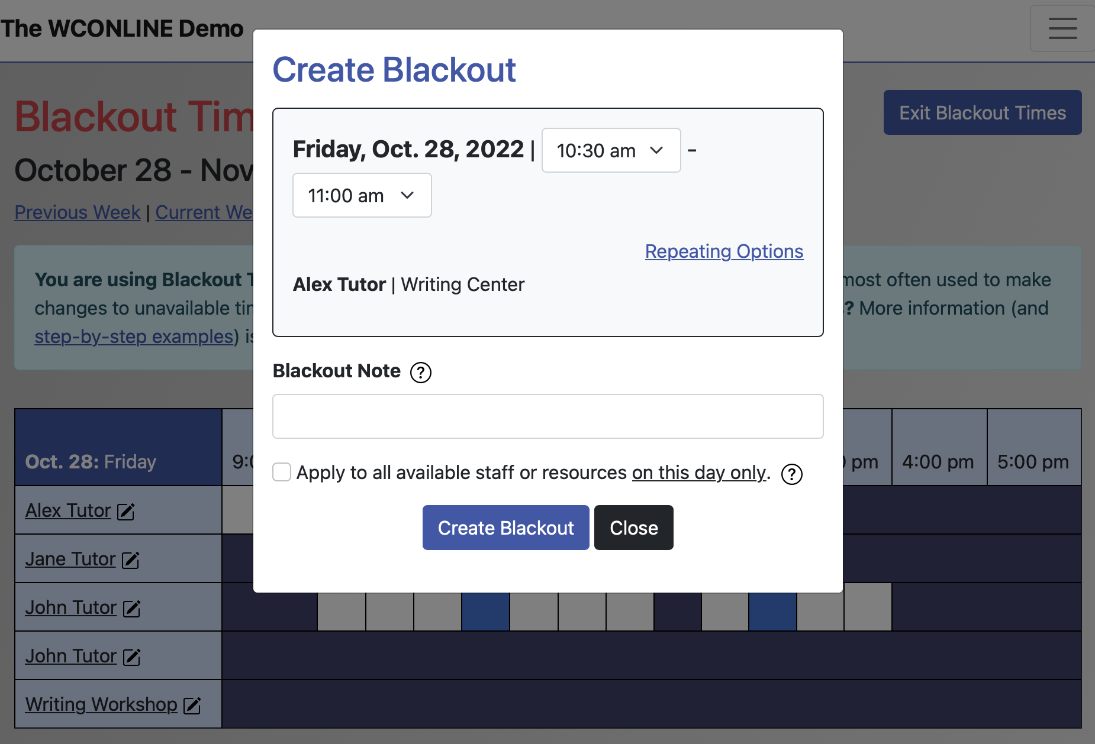Open the Jane Tutor schedule link
1095x744 pixels.
(x=70, y=559)
